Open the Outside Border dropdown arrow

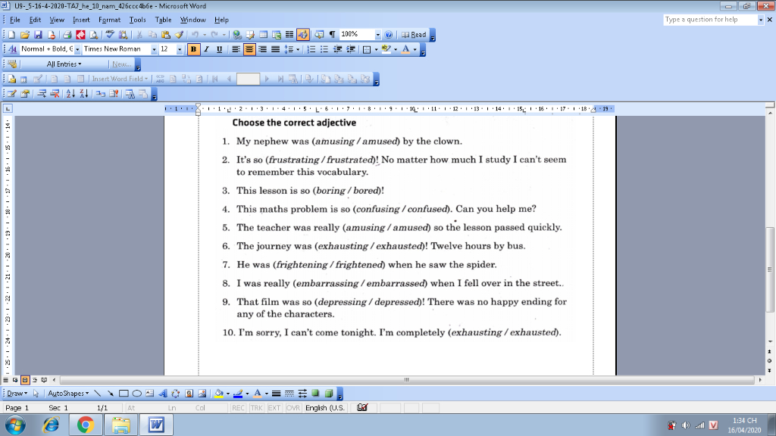[x=376, y=49]
